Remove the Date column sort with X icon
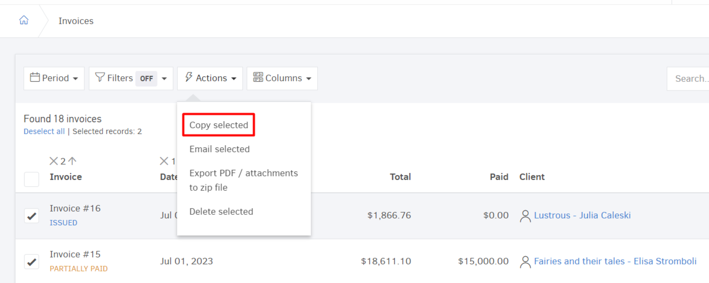Screen dimensions: 709x283 click(164, 161)
